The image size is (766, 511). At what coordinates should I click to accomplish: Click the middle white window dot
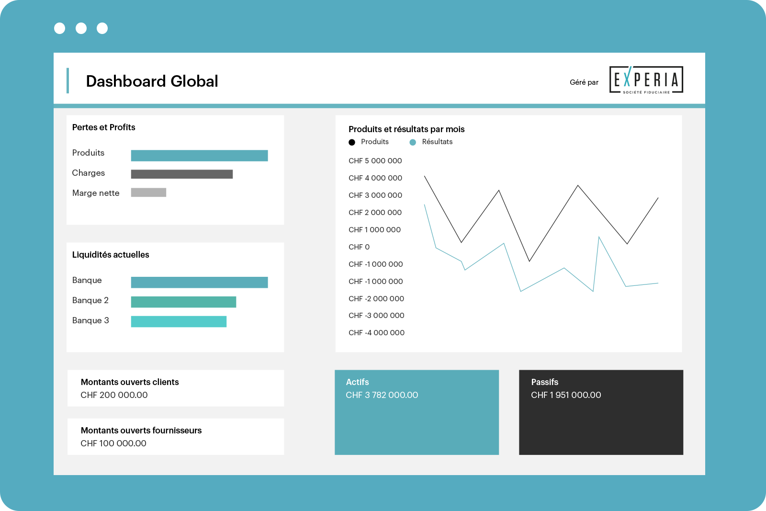81,28
